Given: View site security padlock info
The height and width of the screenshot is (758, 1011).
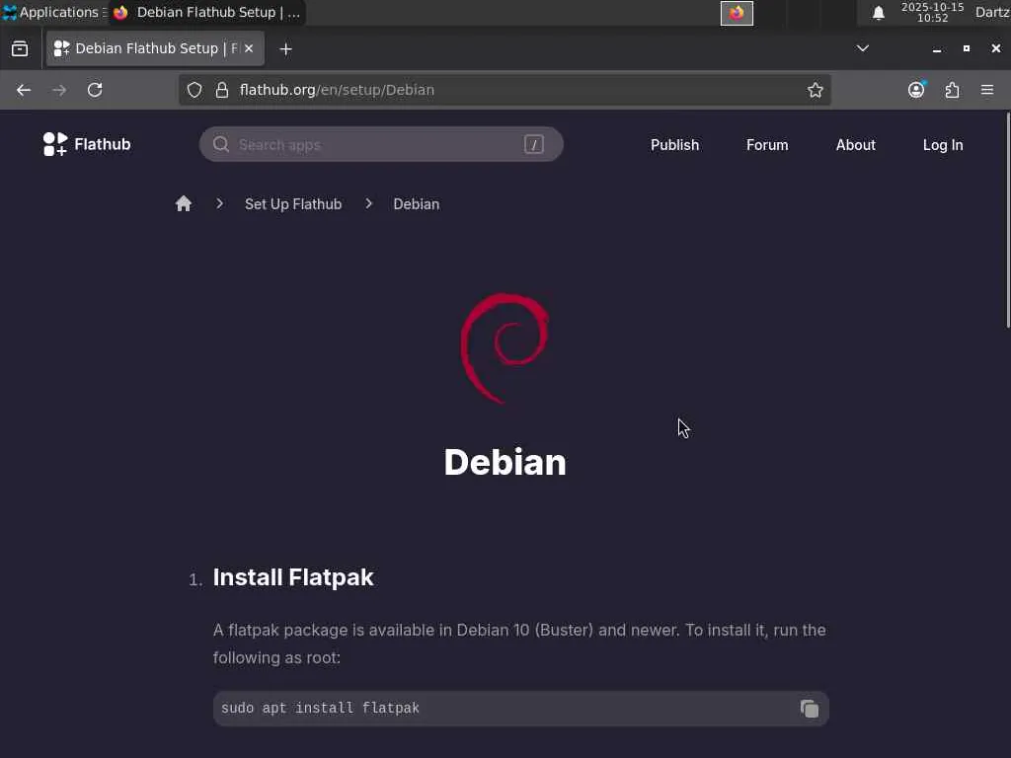Looking at the screenshot, I should pos(222,90).
